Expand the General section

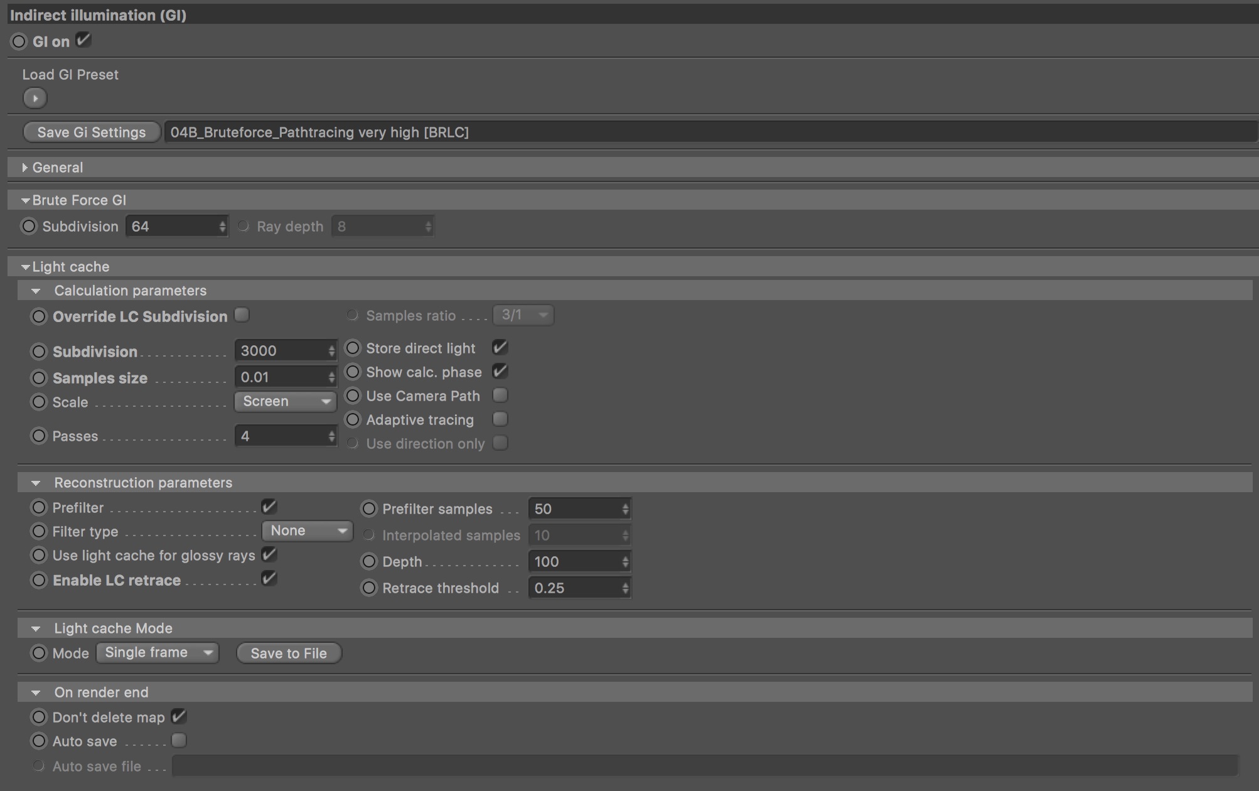[25, 168]
